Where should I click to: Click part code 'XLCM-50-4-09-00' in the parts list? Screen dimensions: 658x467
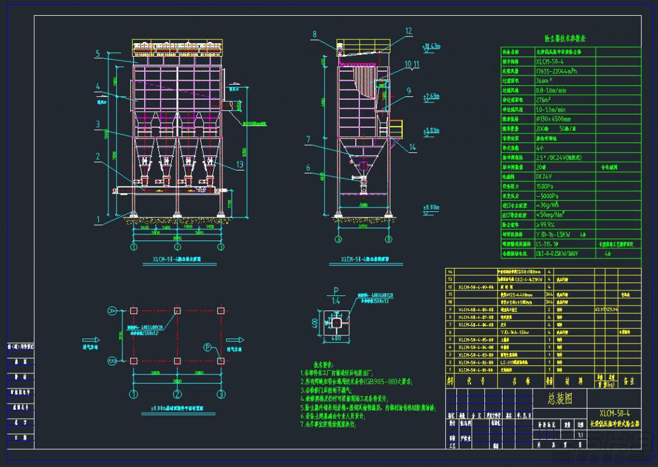tap(475, 287)
